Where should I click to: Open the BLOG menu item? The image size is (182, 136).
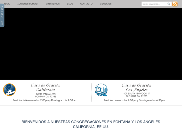coord(70,4)
